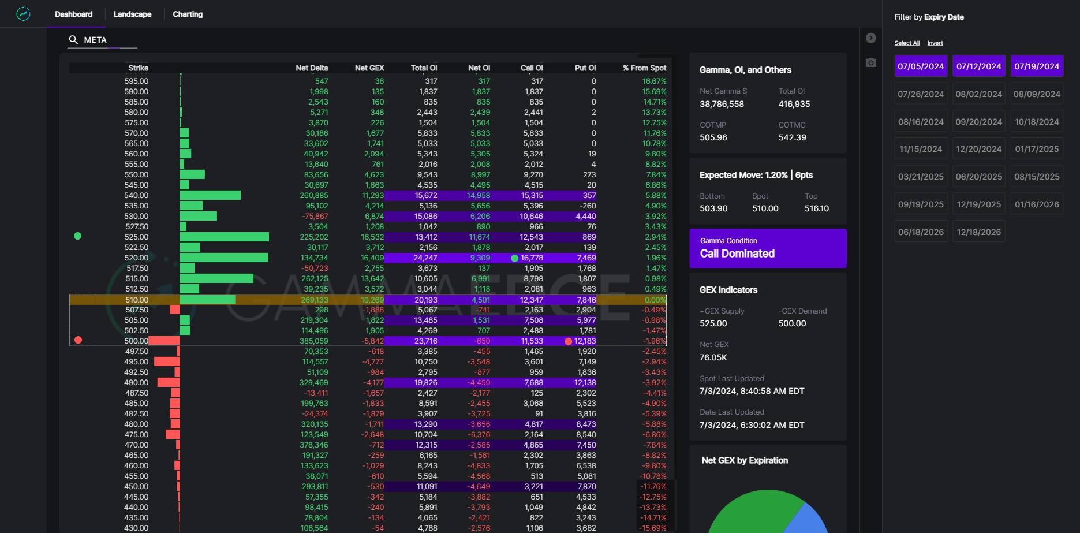Click Total OI value 416,935
1080x533 pixels.
click(x=794, y=104)
